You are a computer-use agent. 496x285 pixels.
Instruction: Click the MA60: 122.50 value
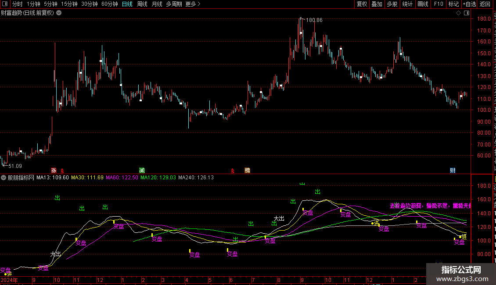coord(122,178)
